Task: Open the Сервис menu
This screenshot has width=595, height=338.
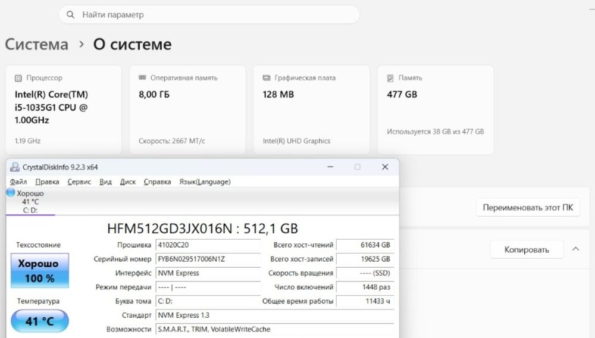Action: click(79, 181)
